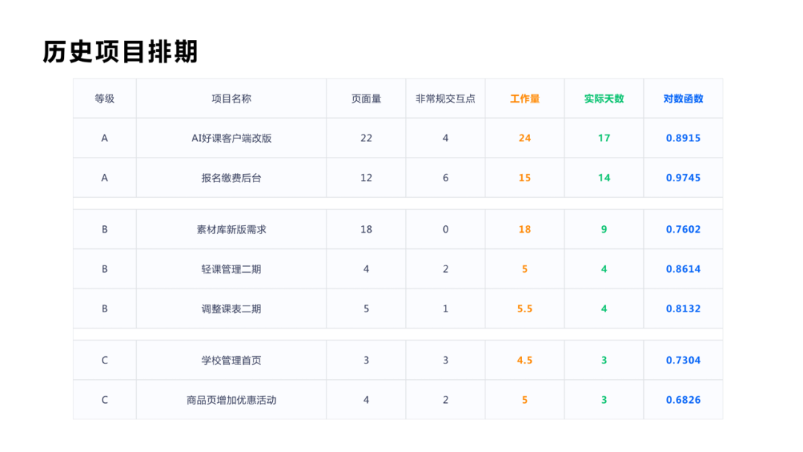Select interaction points 1 in 调整课表二期 row
The width and height of the screenshot is (803, 452).
point(445,309)
